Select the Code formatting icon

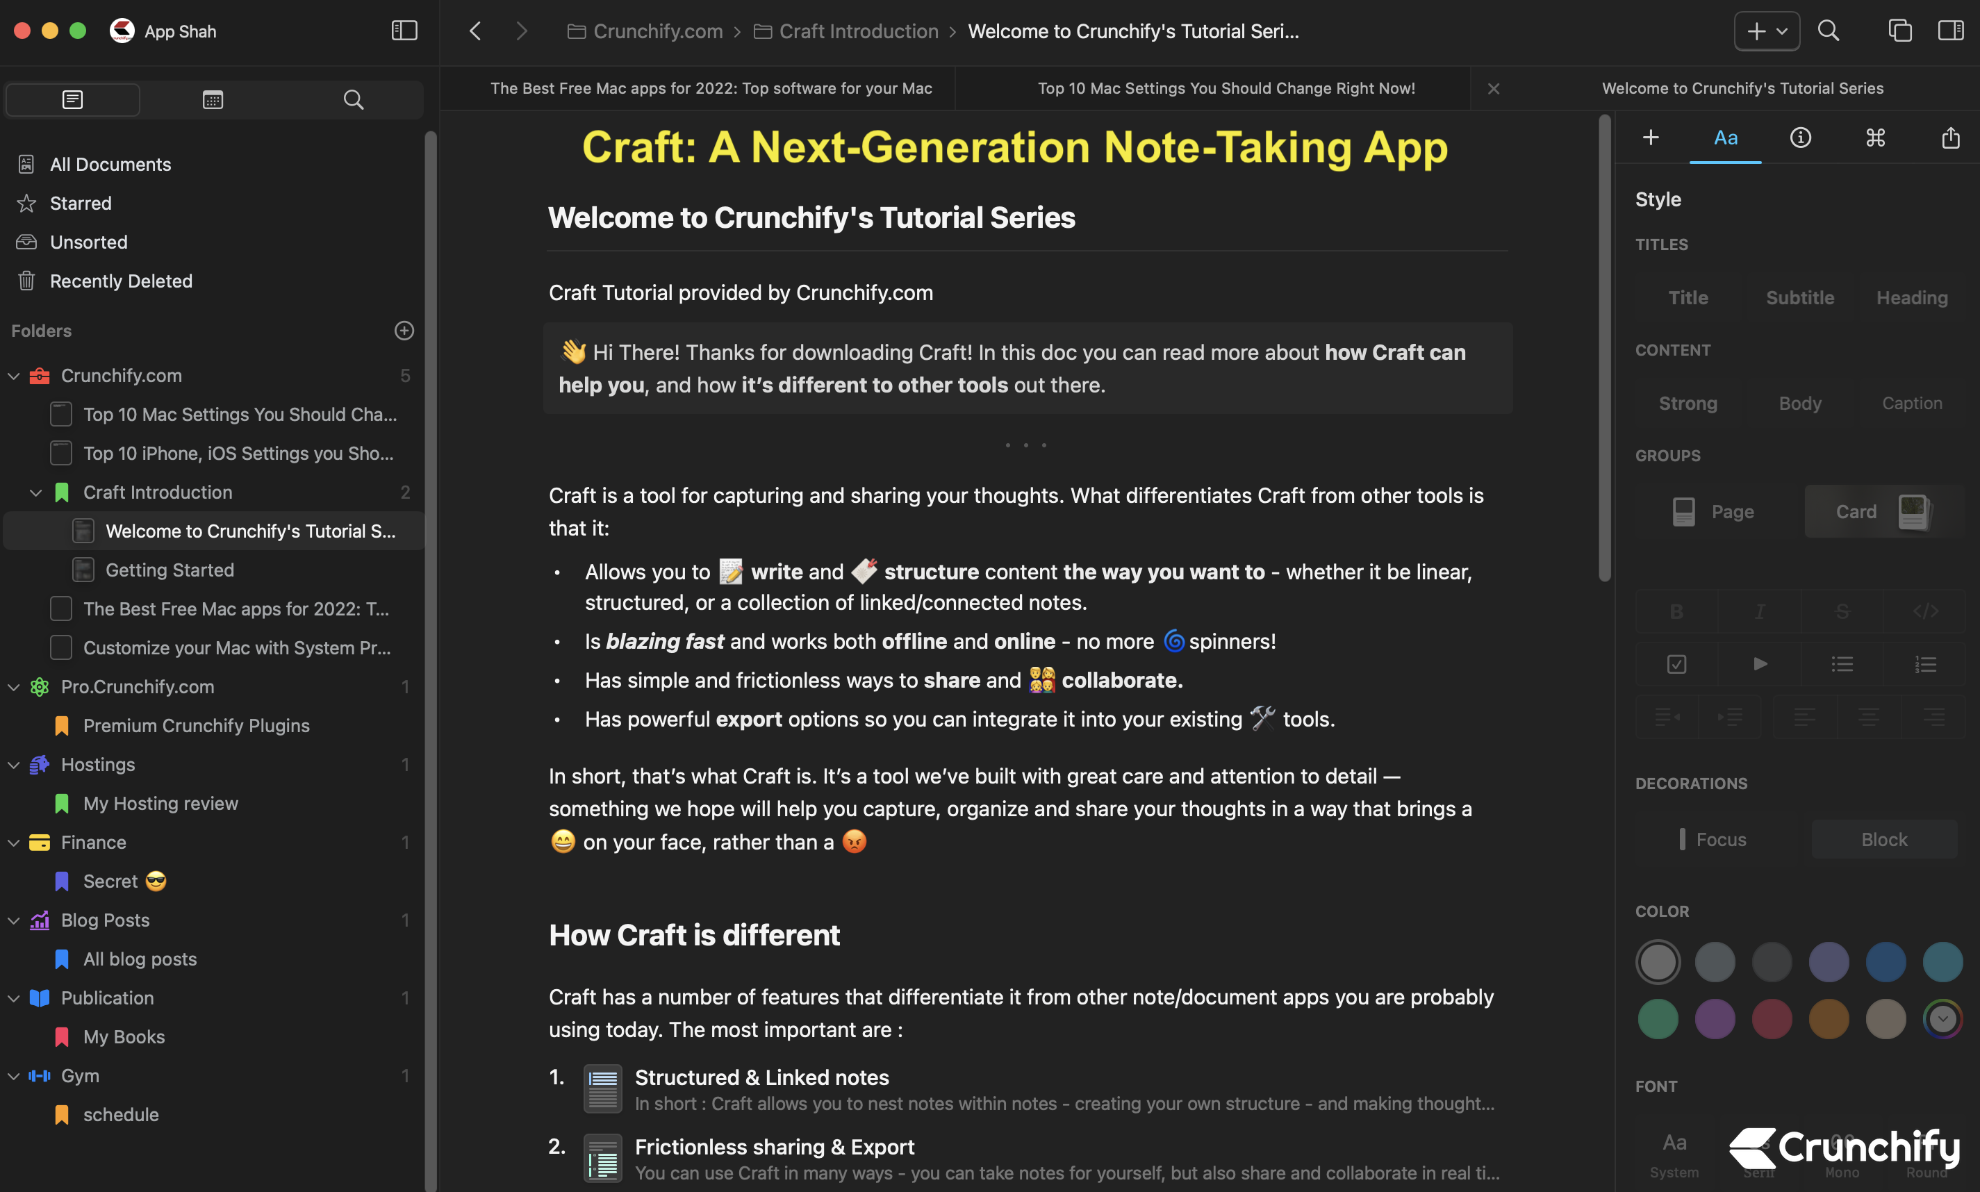point(1925,611)
